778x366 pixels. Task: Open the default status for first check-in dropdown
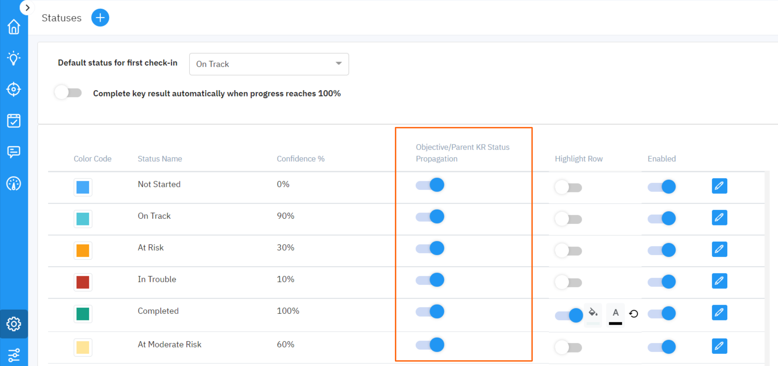[x=269, y=64]
